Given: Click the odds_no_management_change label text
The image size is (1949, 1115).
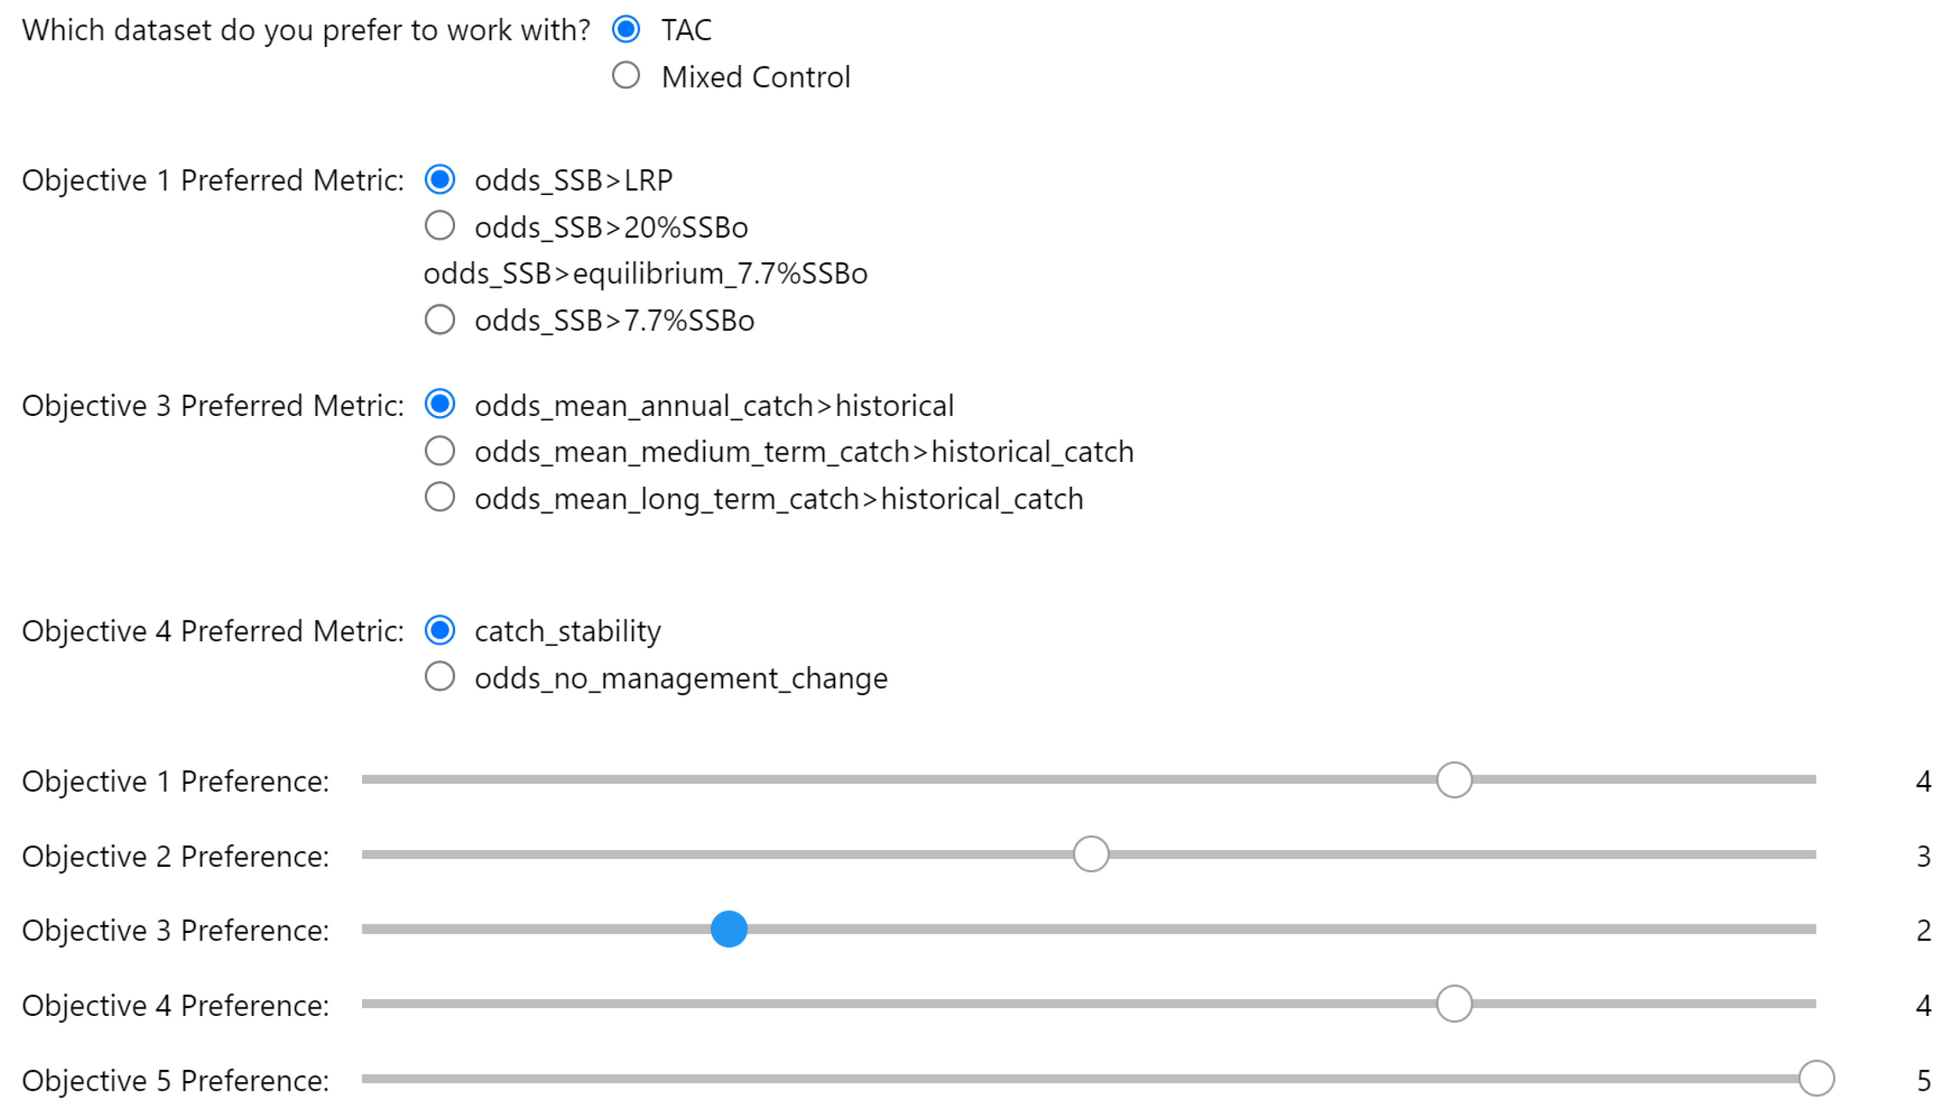Looking at the screenshot, I should 681,679.
